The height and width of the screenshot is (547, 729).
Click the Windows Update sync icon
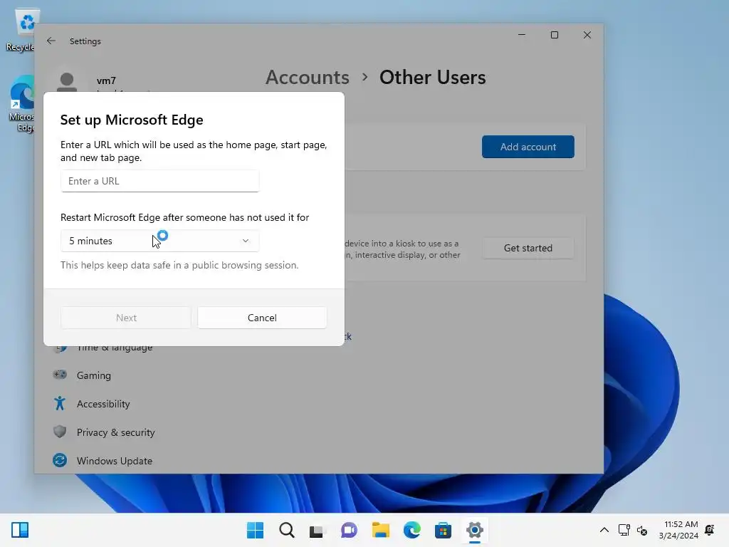point(60,461)
